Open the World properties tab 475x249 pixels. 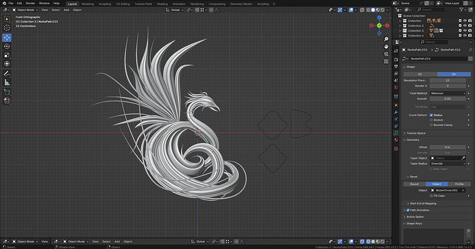(x=396, y=87)
